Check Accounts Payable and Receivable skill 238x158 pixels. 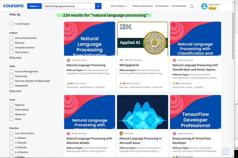coord(12,81)
